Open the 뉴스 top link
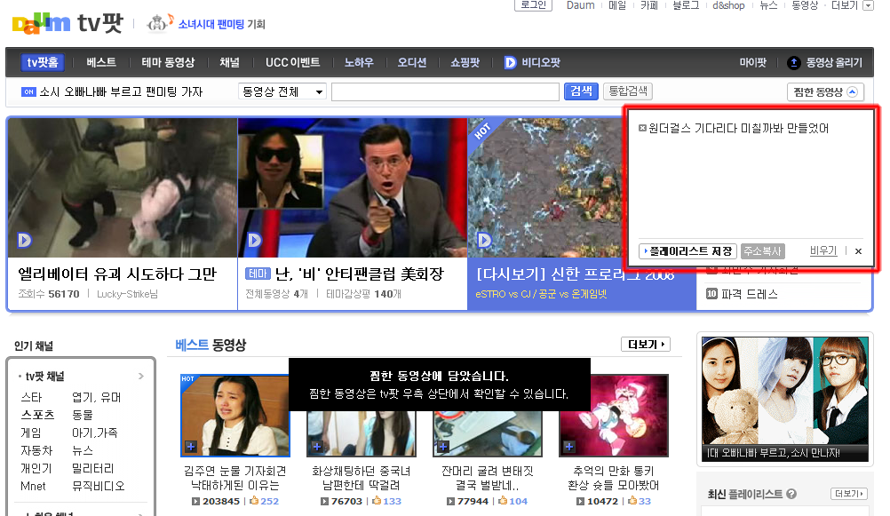This screenshot has height=516, width=890. (768, 5)
